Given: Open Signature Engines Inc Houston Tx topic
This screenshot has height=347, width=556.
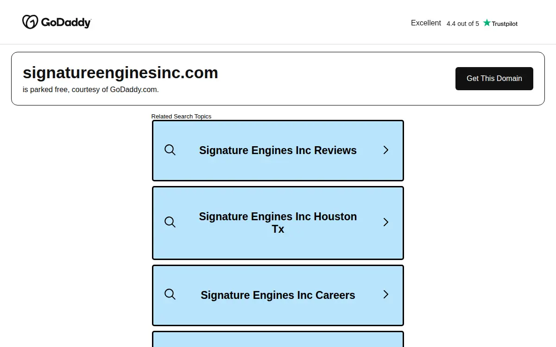Looking at the screenshot, I should coord(278,223).
